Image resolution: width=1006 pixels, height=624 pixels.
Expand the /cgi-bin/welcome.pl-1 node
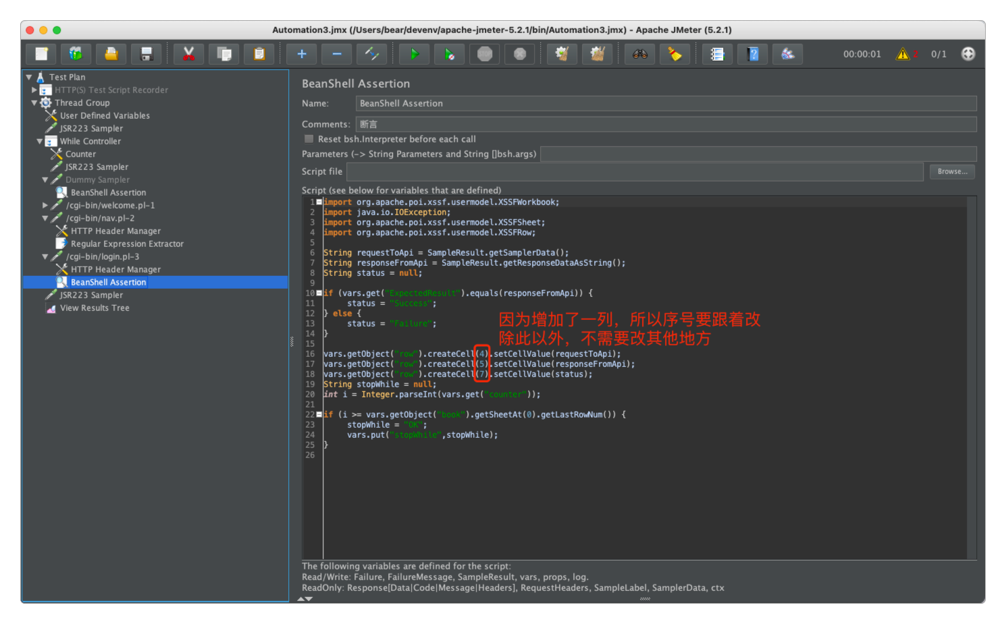(45, 205)
